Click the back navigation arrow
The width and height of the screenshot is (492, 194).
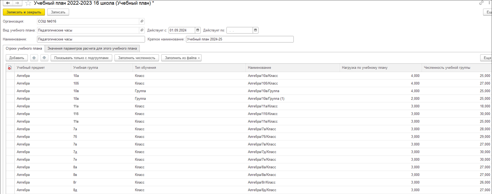8,3
